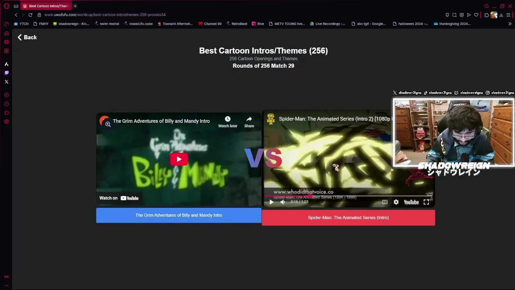This screenshot has width=515, height=290.
Task: Reload the current page
Action: pos(30,15)
